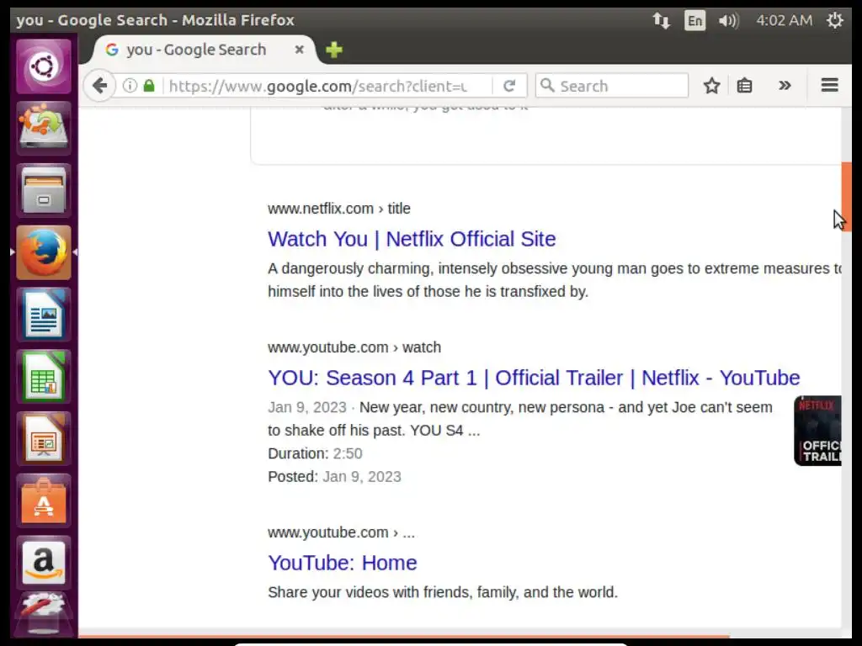Open sound volume indicator
Viewport: 862px width, 646px height.
tap(728, 21)
